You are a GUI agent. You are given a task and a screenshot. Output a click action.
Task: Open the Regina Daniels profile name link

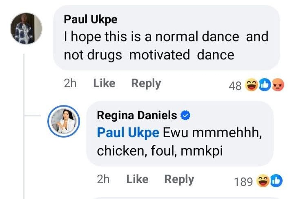[137, 116]
